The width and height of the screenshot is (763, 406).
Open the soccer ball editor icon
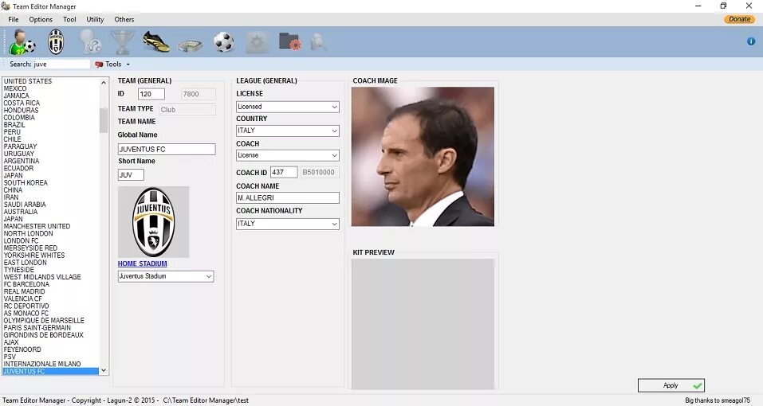tap(224, 42)
